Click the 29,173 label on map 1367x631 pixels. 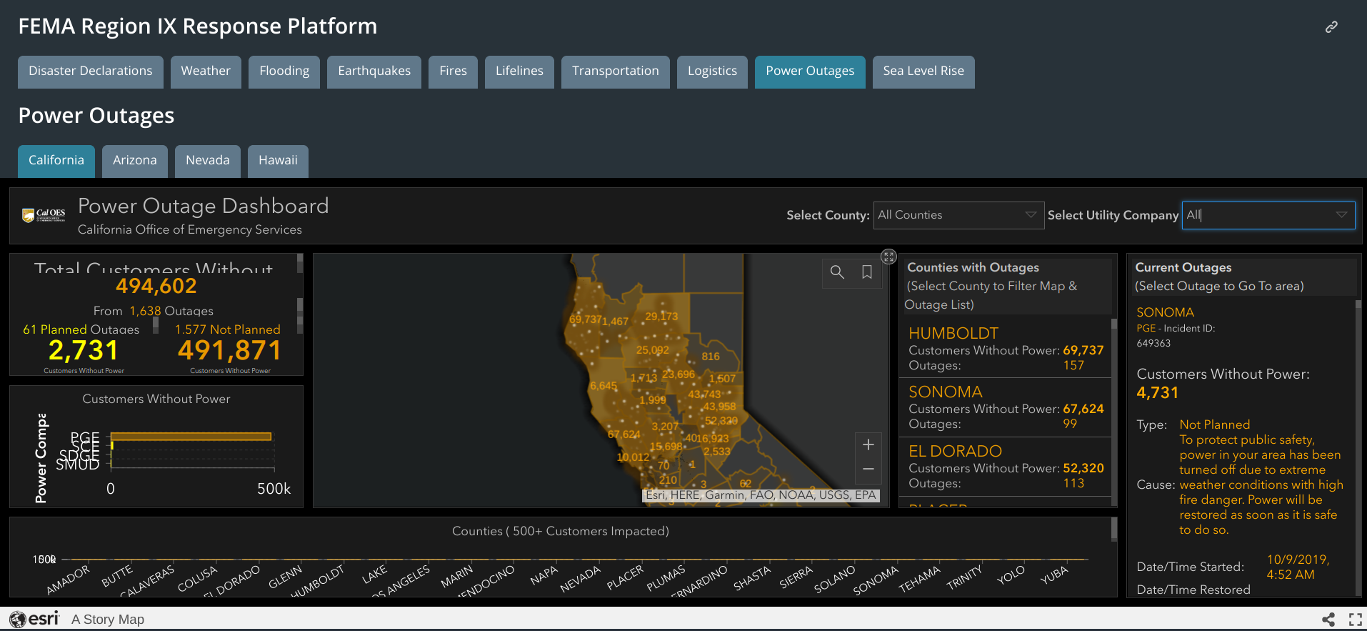661,316
